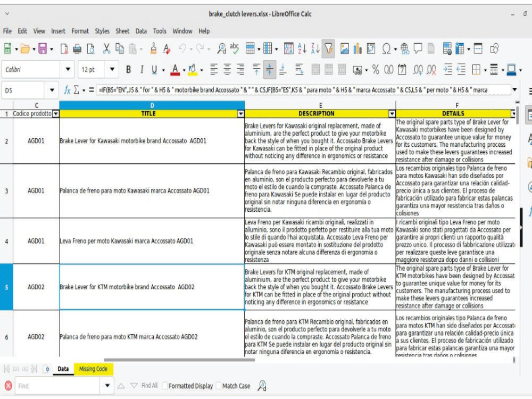
Task: Click the Wrap Text icon
Action: (299, 70)
